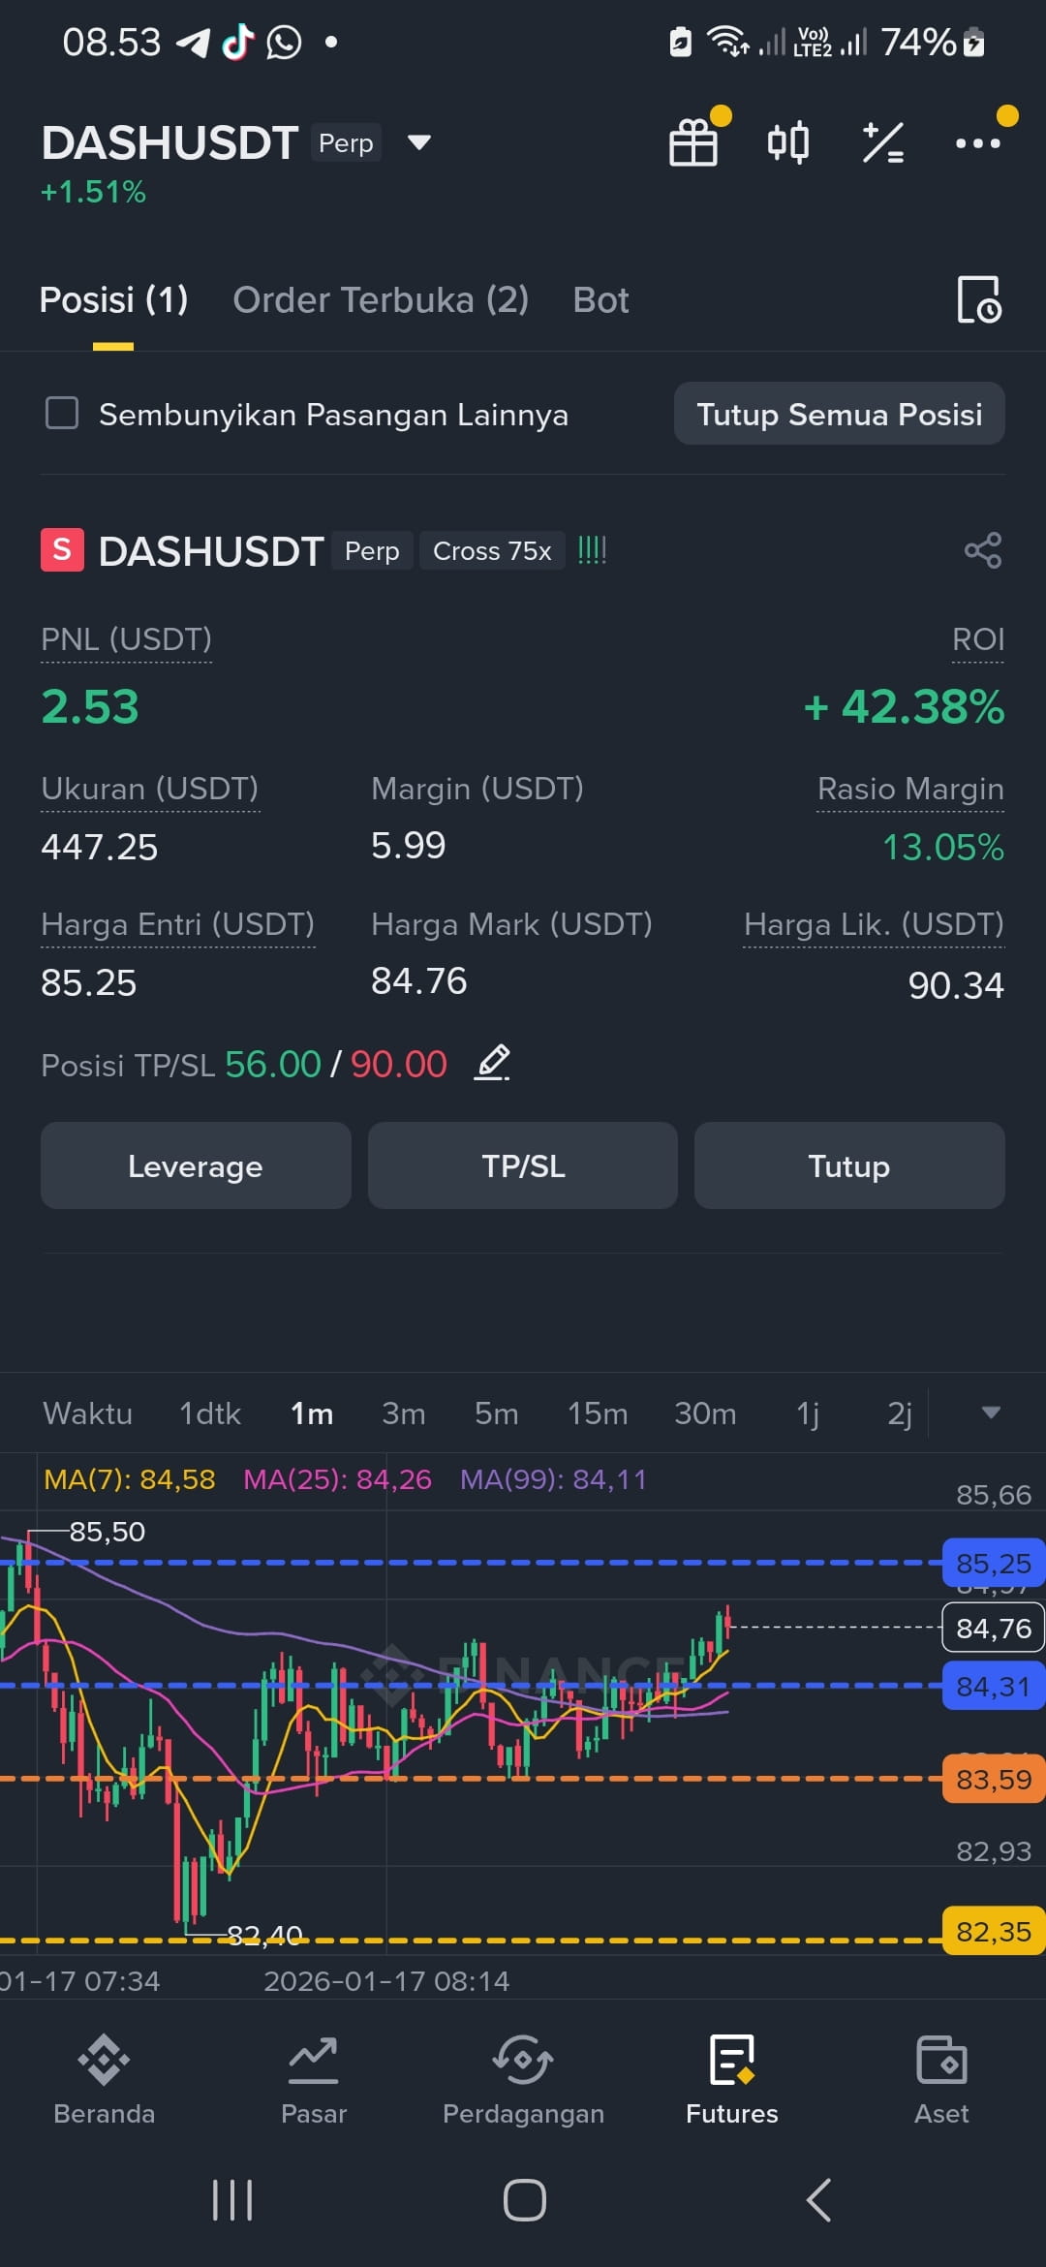
Task: Tap the Perp tag beside the DASHUSDT header
Action: [346, 142]
